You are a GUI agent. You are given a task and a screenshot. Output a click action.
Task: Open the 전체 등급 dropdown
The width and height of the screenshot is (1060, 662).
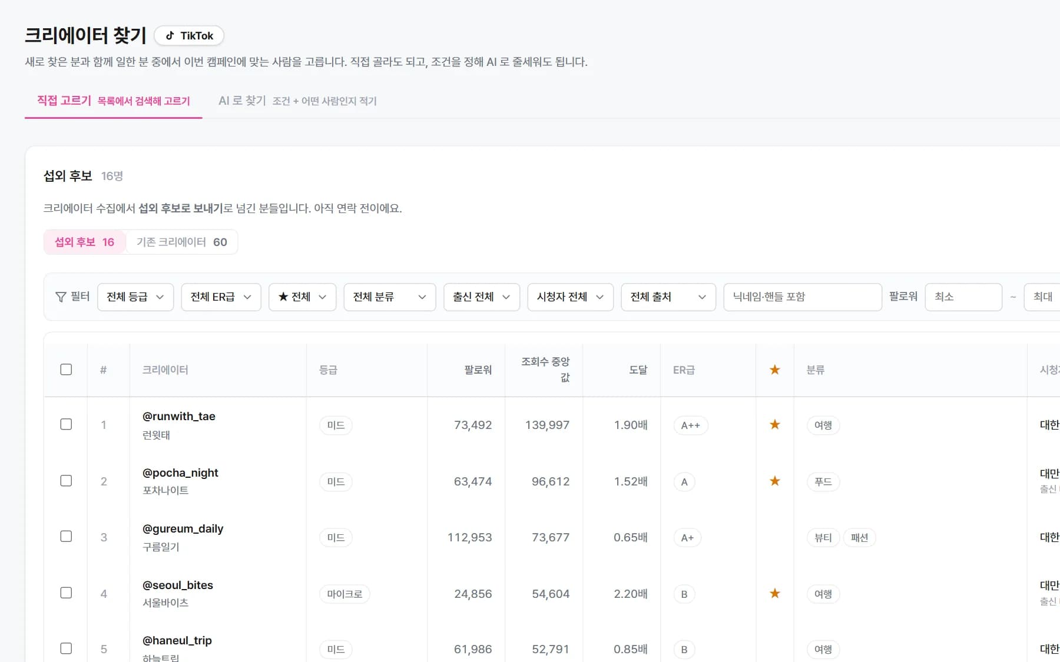pos(135,297)
